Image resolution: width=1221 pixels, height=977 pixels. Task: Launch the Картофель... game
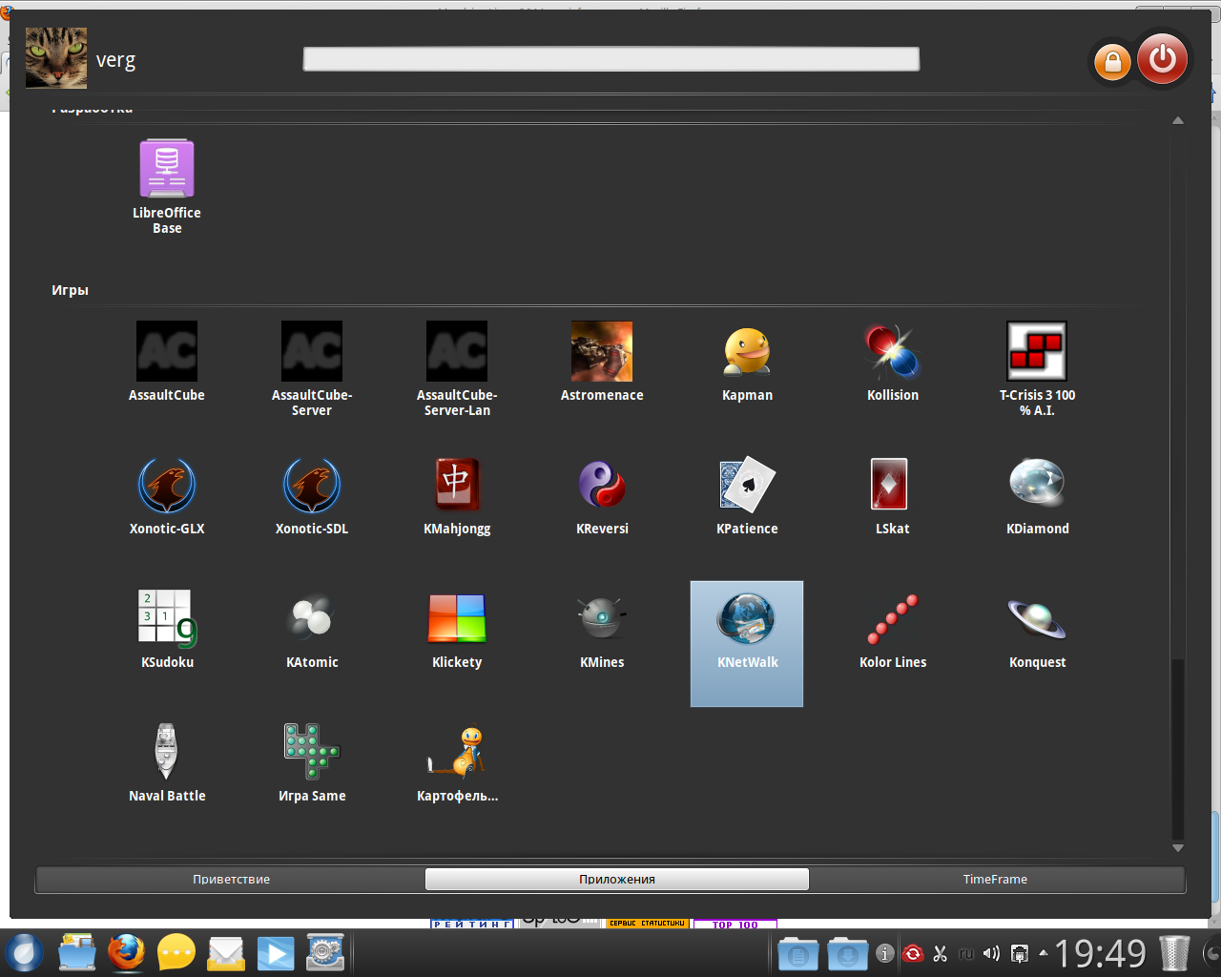click(x=457, y=763)
